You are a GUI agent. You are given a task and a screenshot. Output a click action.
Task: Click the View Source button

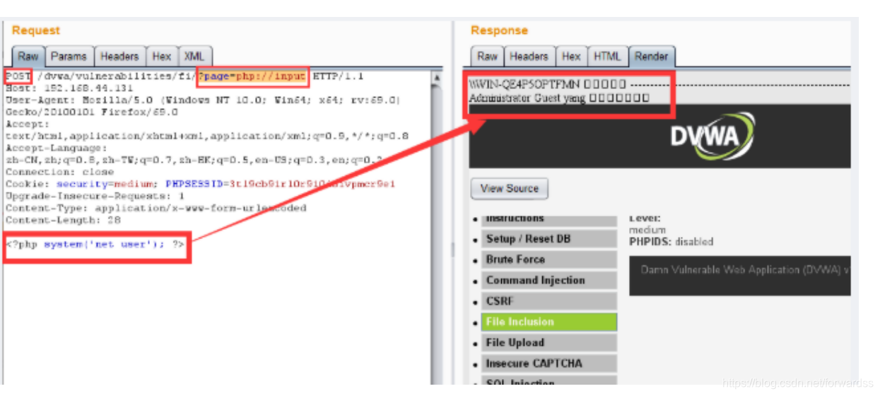coord(510,189)
